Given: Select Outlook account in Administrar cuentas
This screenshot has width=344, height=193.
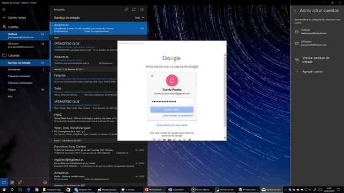Looking at the screenshot, I should point(317,32).
